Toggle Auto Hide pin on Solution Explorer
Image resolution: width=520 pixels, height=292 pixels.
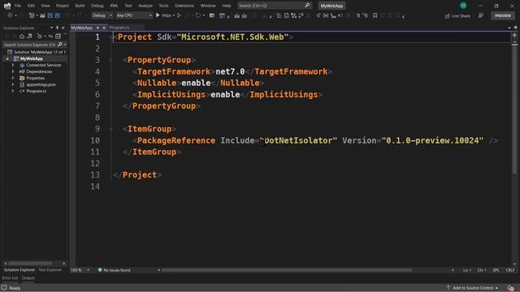coord(58,28)
